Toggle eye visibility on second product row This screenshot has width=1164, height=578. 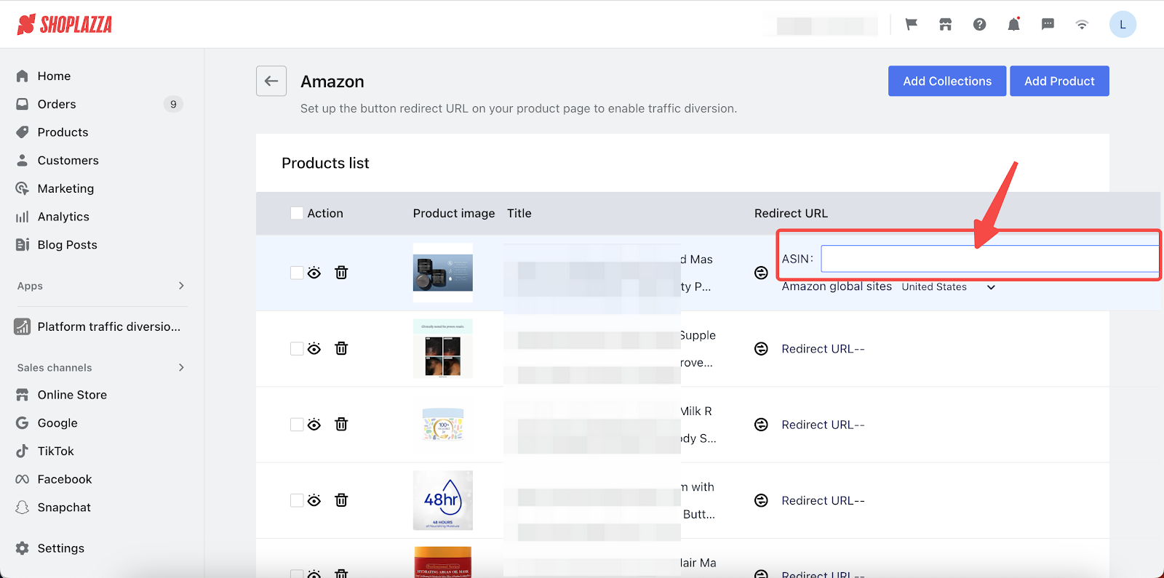click(314, 349)
